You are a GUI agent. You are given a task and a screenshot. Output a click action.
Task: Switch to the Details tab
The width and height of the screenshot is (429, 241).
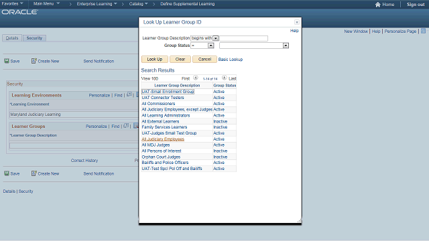pos(12,38)
